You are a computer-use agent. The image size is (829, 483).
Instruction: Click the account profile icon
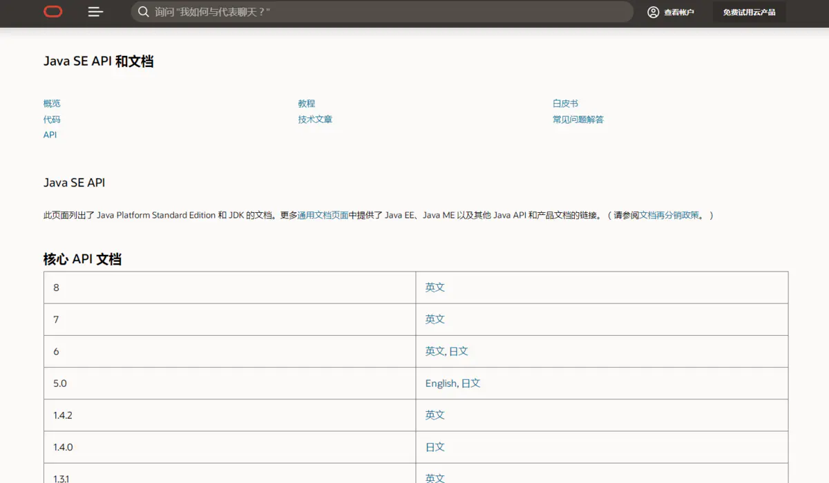[653, 12]
